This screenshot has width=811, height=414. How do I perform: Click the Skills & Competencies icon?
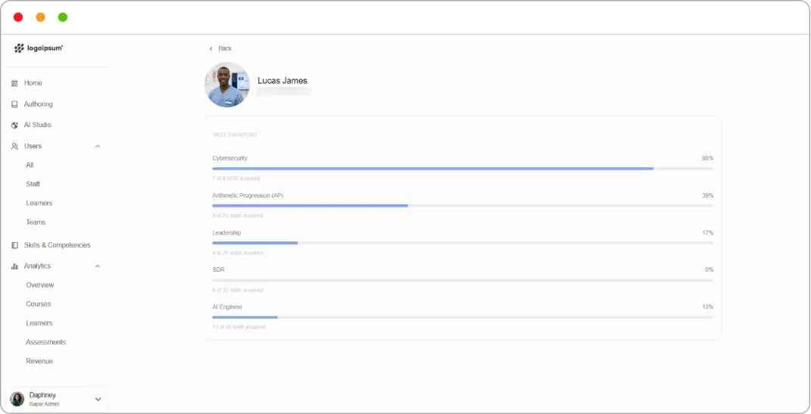[14, 245]
